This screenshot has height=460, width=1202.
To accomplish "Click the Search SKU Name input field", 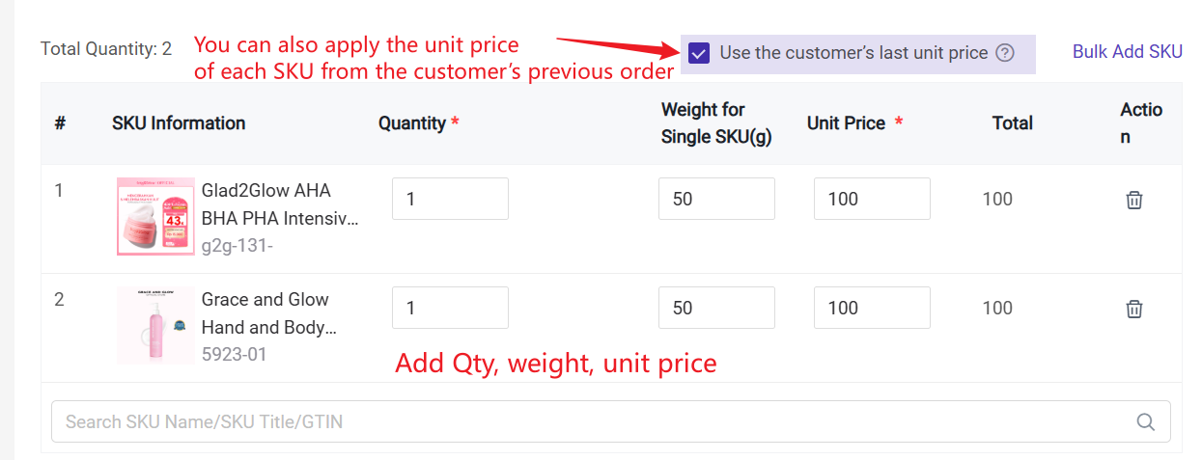I will point(589,421).
